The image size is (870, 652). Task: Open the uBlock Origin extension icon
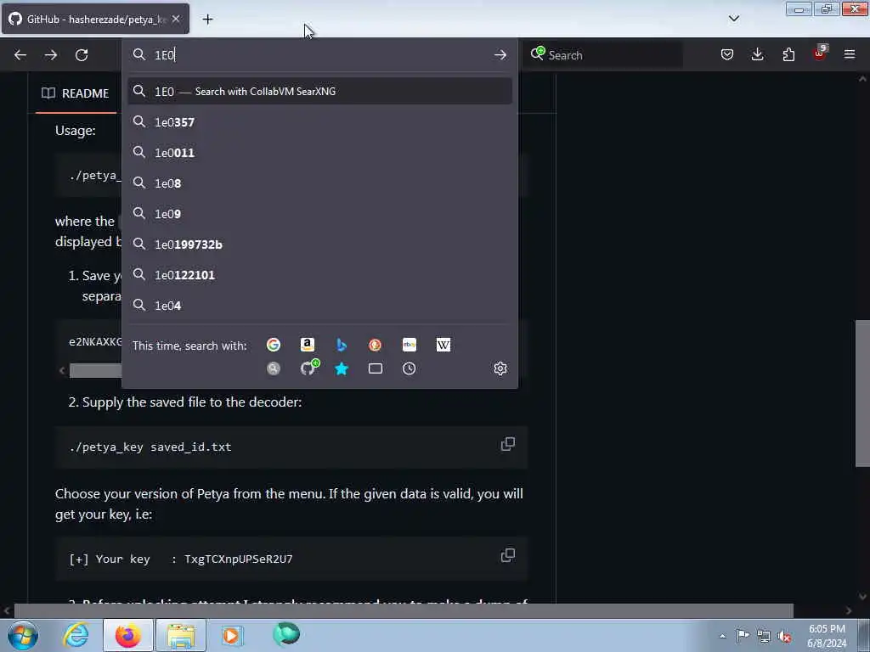coord(820,53)
